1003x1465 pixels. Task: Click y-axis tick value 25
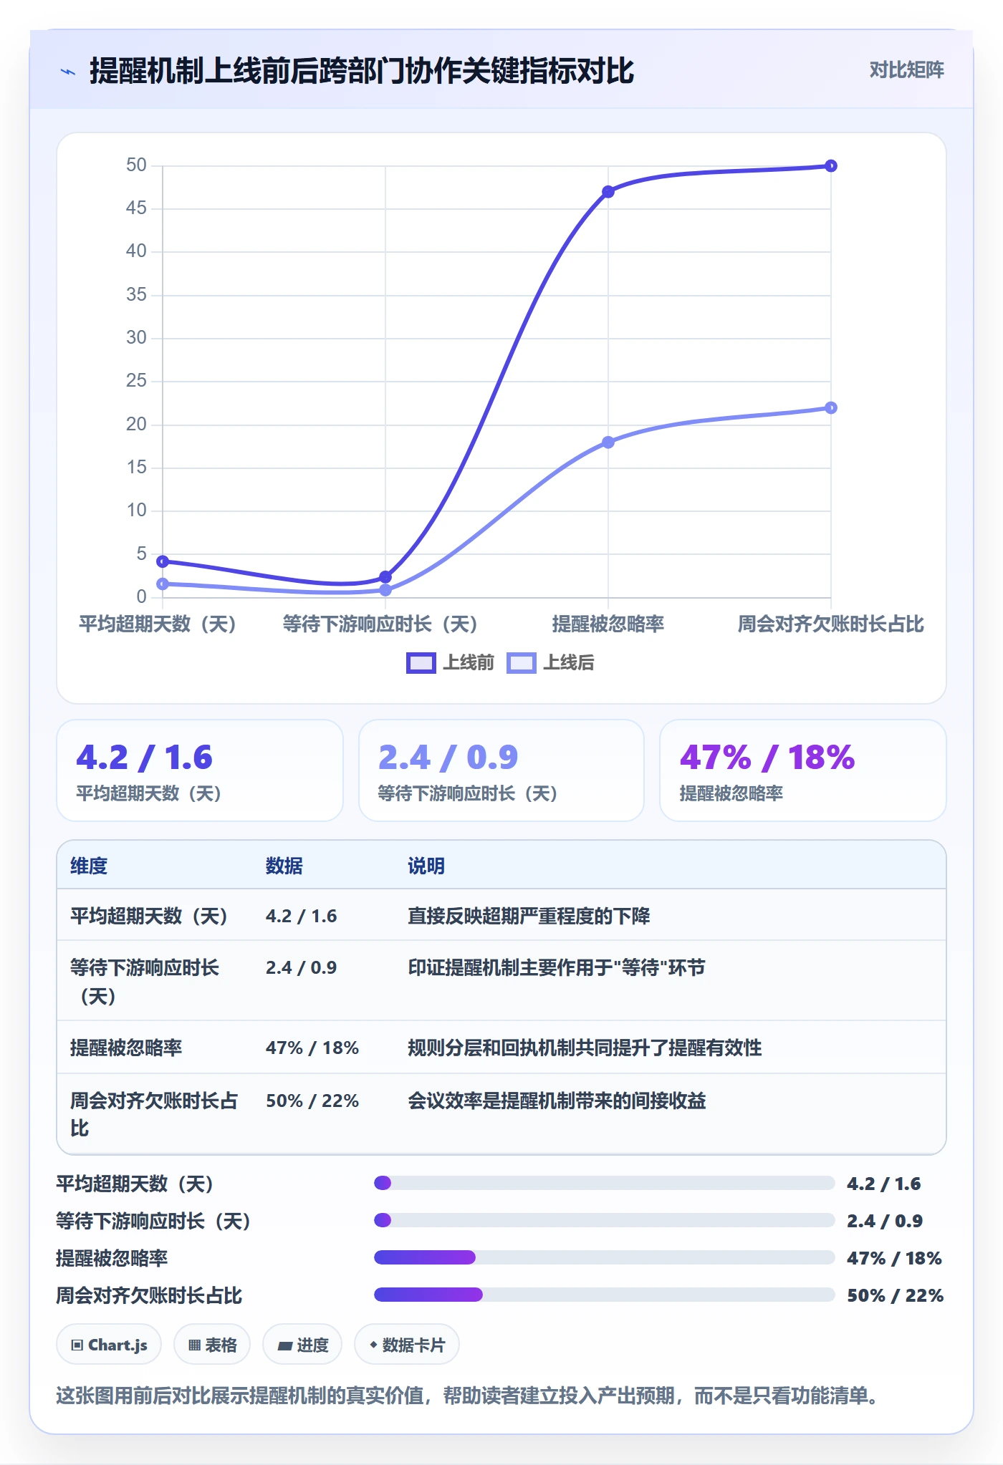(136, 381)
